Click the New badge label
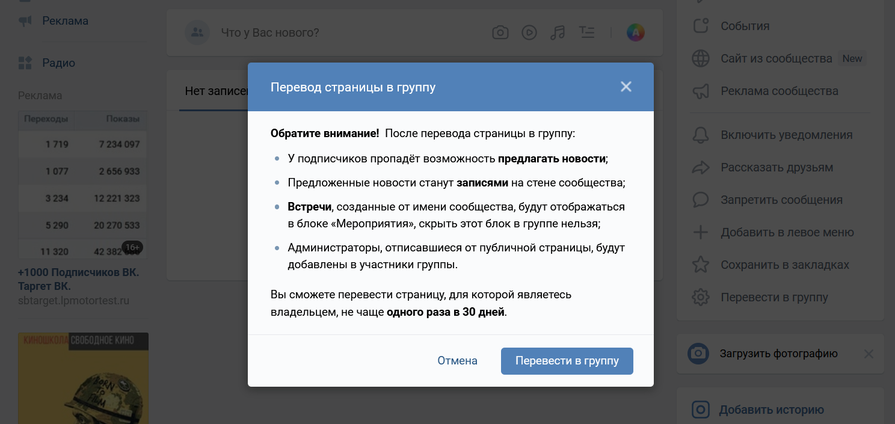The height and width of the screenshot is (424, 895). (852, 58)
